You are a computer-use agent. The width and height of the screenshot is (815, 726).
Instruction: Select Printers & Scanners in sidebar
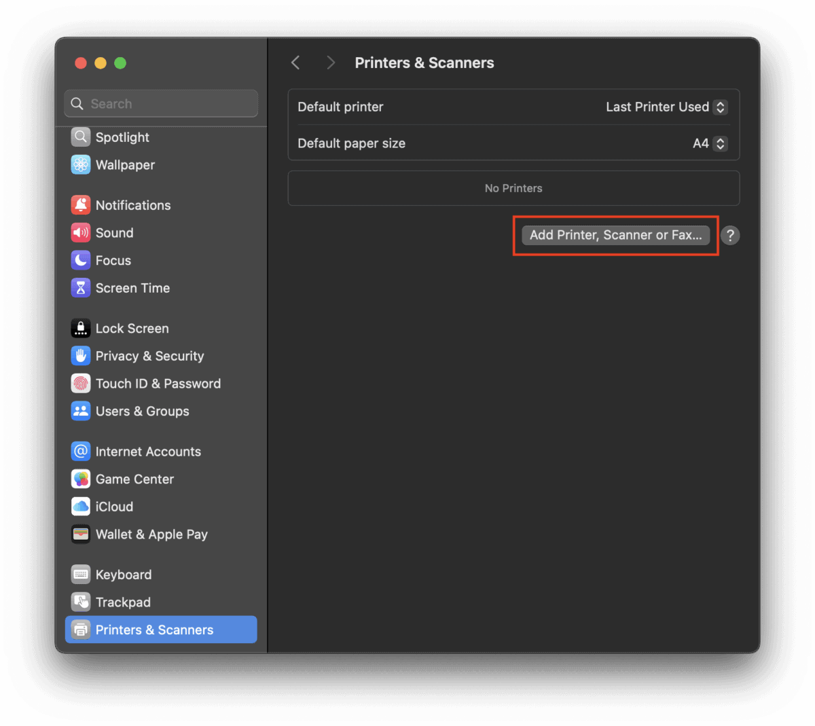click(x=156, y=630)
